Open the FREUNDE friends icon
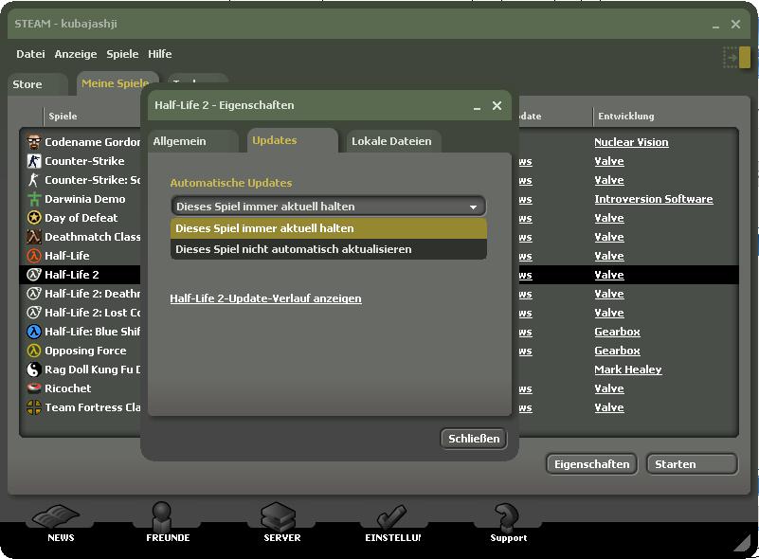Viewport: 759px width, 559px height. (161, 516)
